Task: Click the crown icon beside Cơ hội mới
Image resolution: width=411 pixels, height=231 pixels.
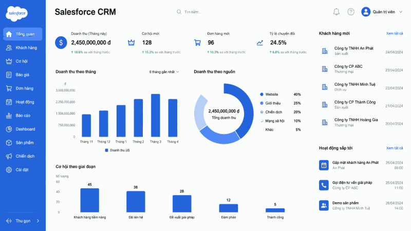Action: coord(131,43)
